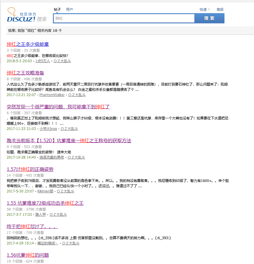Image resolution: width=254 pixels, height=264 pixels.
Task: Open the 快速 dropdown
Action: (x=205, y=10)
